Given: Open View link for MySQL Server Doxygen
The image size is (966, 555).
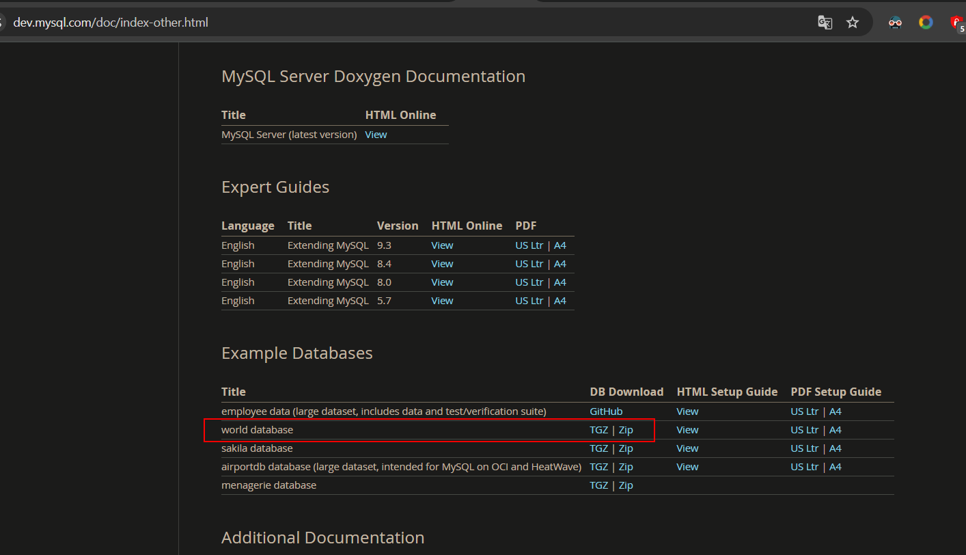Looking at the screenshot, I should (x=376, y=135).
